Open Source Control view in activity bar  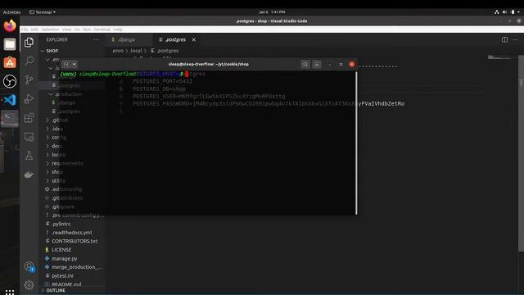pos(29,79)
